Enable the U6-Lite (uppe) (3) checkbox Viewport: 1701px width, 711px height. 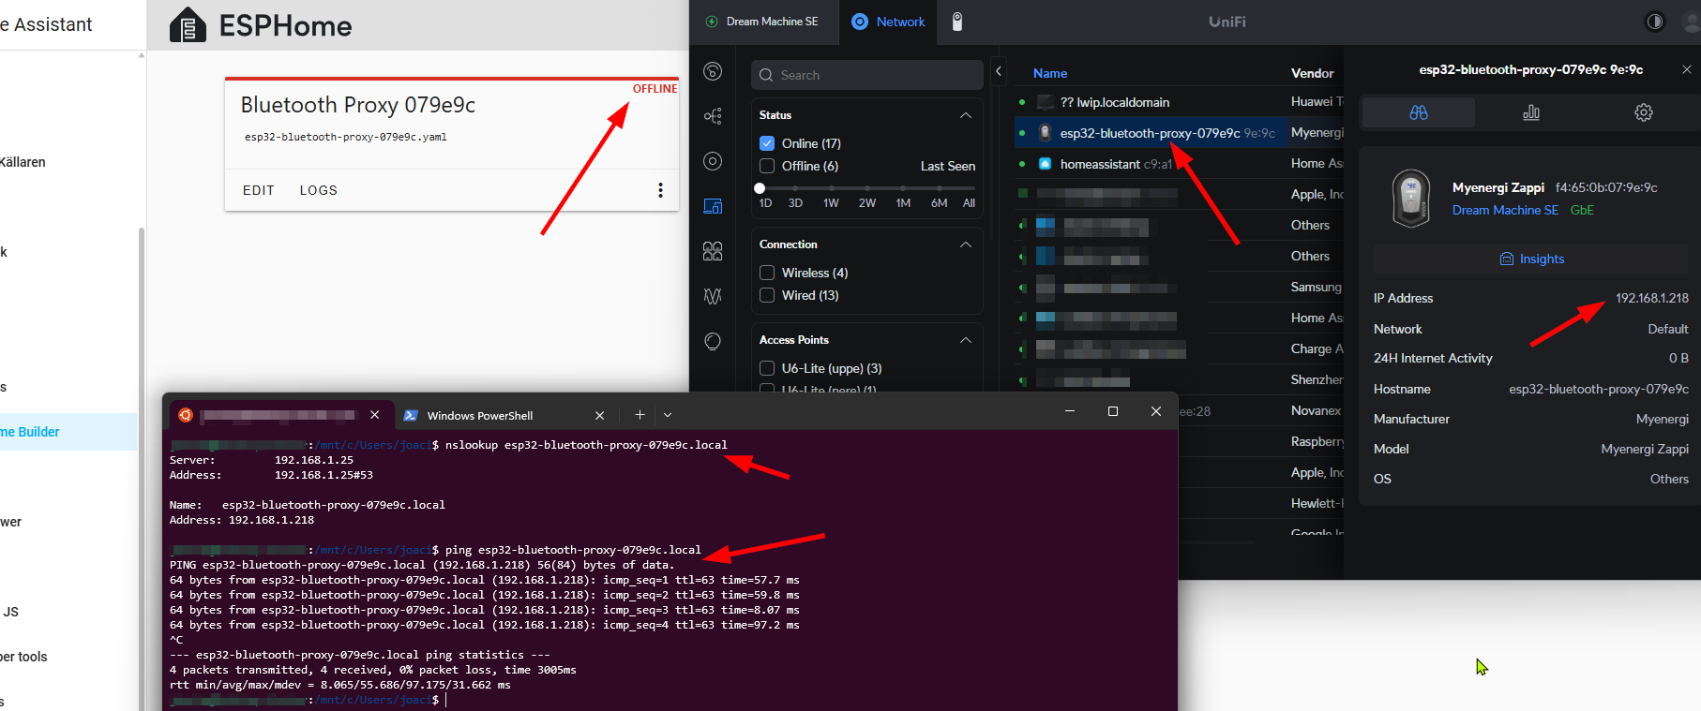[767, 368]
